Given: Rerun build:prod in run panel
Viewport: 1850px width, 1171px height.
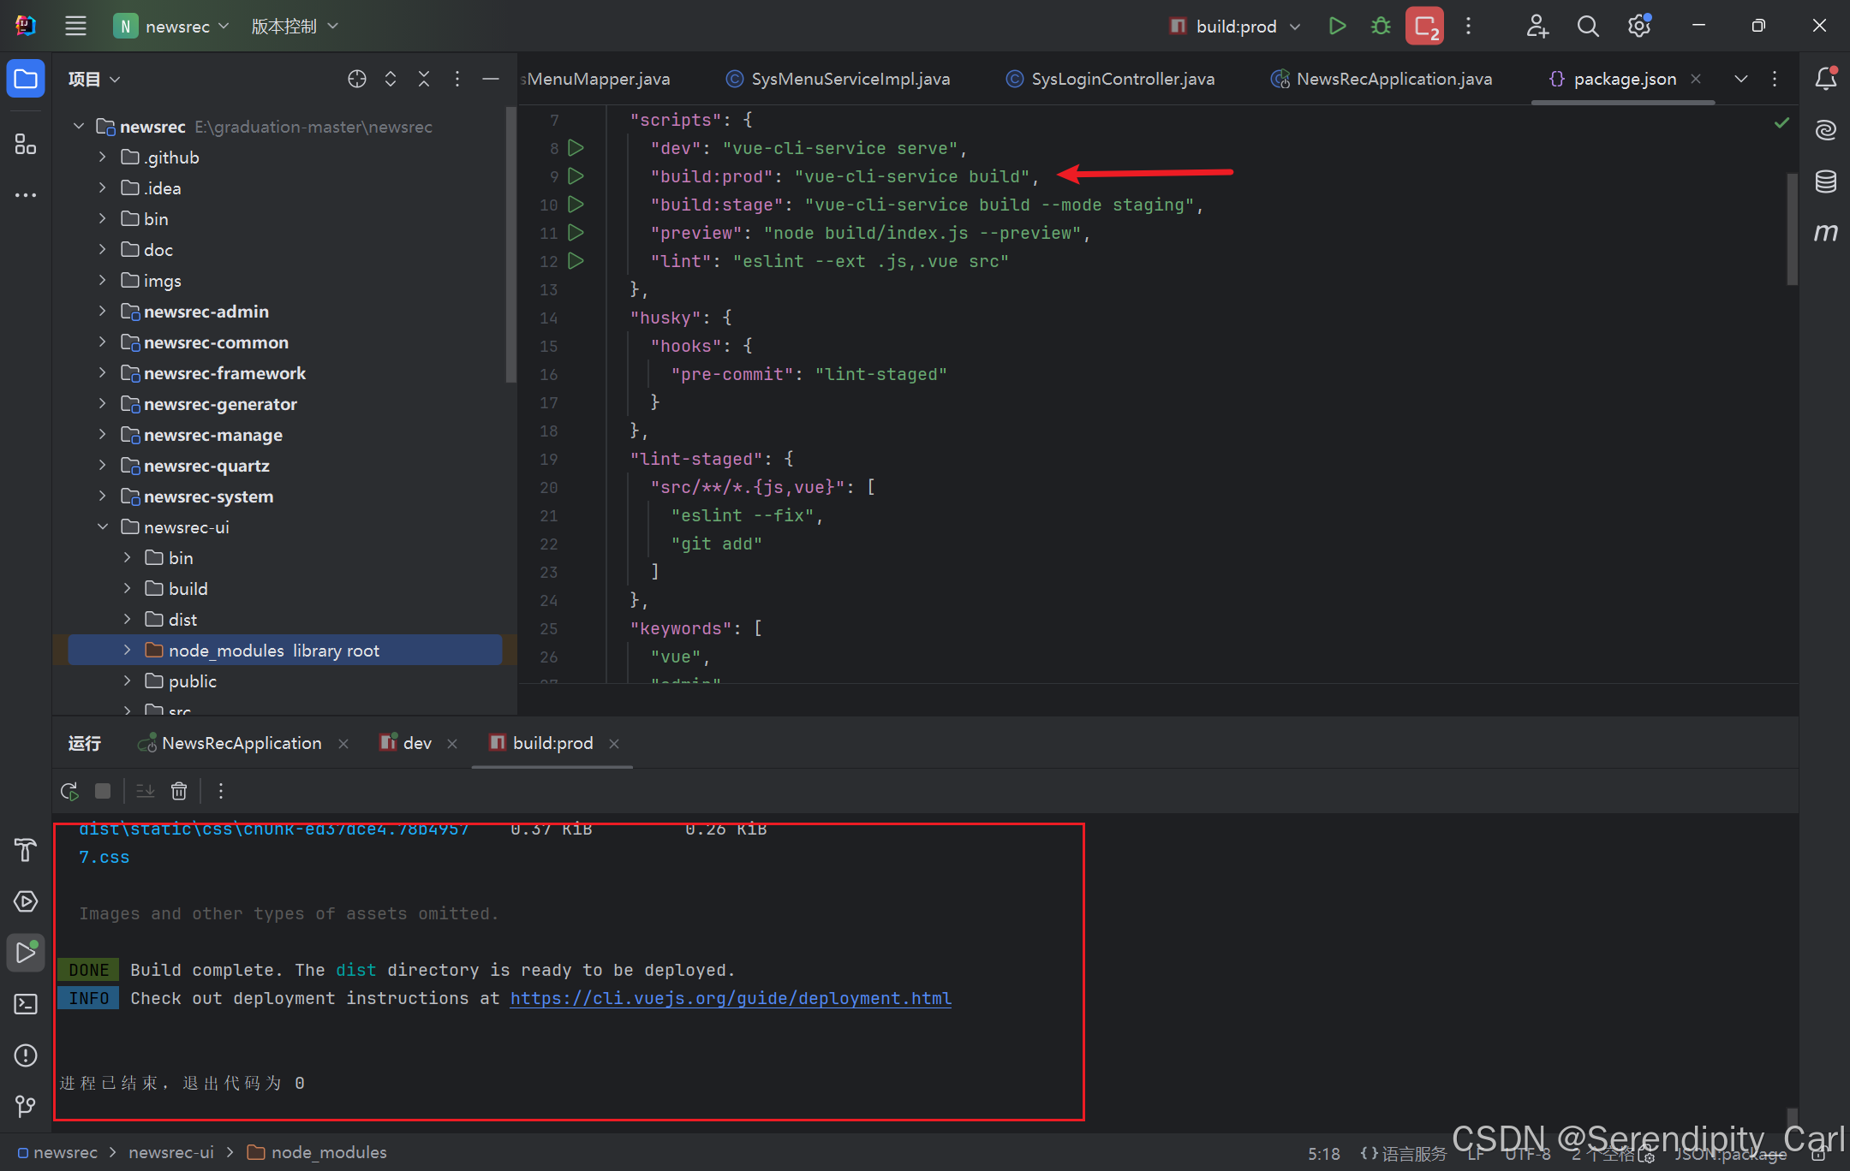Looking at the screenshot, I should 69,791.
